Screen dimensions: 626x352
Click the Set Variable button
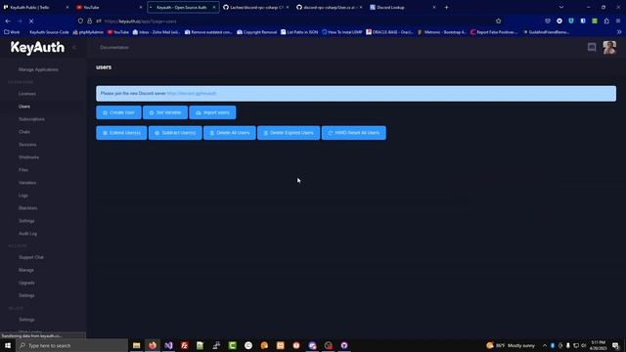(x=165, y=112)
